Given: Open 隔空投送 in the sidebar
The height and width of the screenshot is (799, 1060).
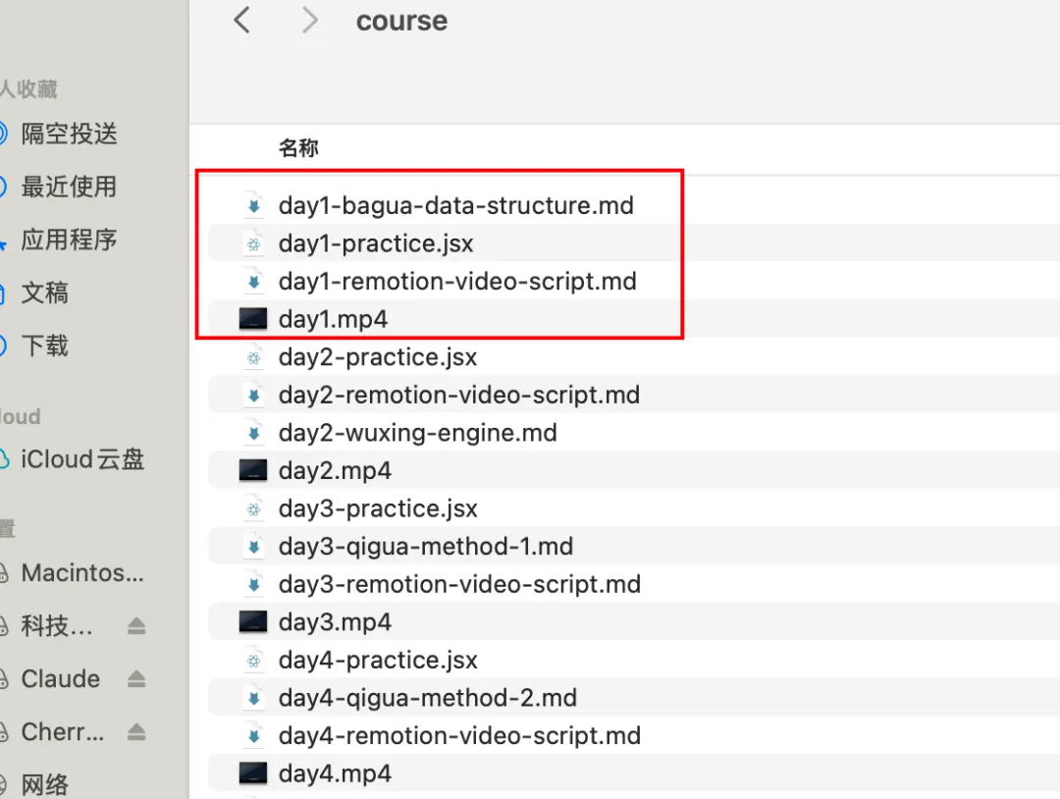Looking at the screenshot, I should [69, 133].
